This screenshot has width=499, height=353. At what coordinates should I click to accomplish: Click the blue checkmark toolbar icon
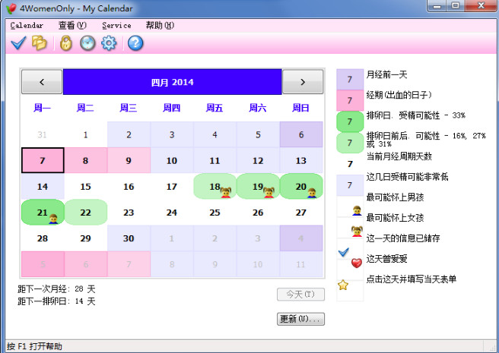pos(18,43)
